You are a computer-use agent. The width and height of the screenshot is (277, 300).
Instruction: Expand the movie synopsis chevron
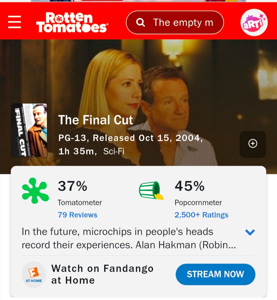[250, 232]
